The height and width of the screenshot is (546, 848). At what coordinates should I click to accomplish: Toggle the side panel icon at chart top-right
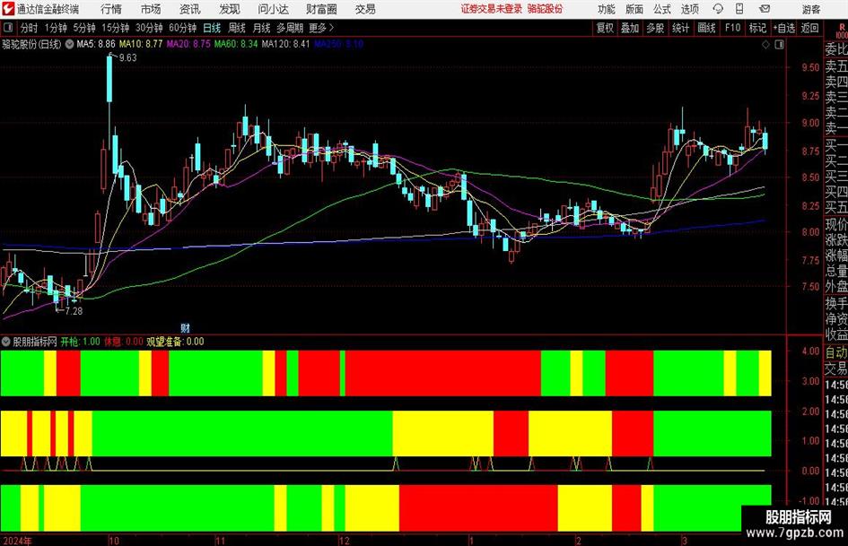(x=779, y=45)
